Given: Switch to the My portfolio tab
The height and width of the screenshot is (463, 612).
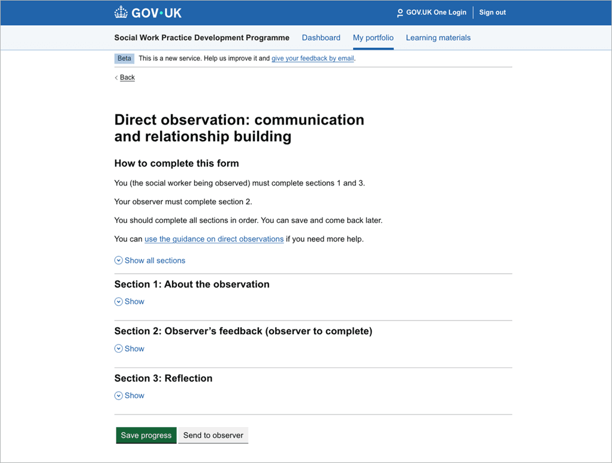Looking at the screenshot, I should coord(373,38).
